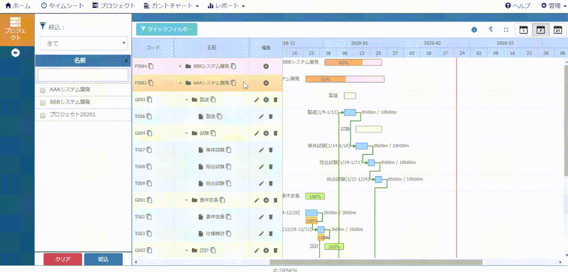Viewport: 568px width, 272px height.
Task: Delete the G004 試験 group
Action: point(275,133)
